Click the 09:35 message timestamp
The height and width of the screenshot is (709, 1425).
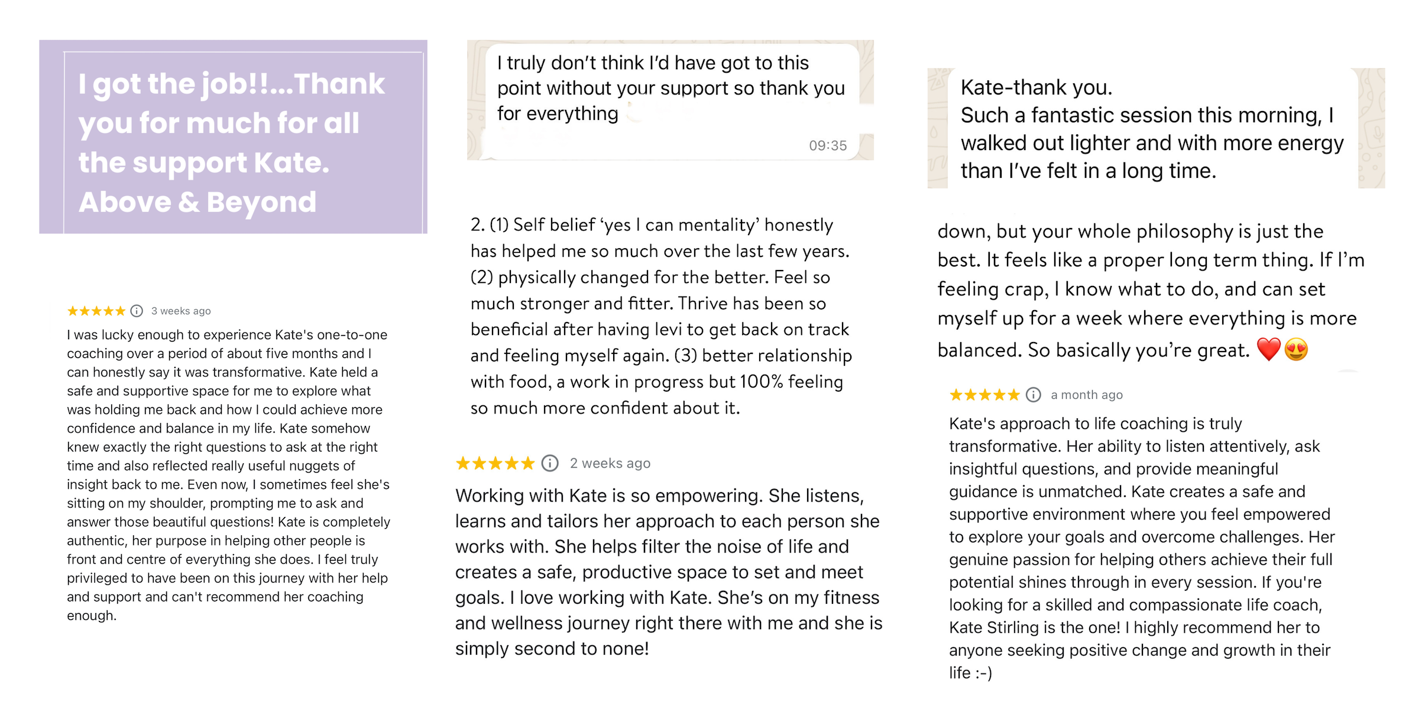click(828, 145)
